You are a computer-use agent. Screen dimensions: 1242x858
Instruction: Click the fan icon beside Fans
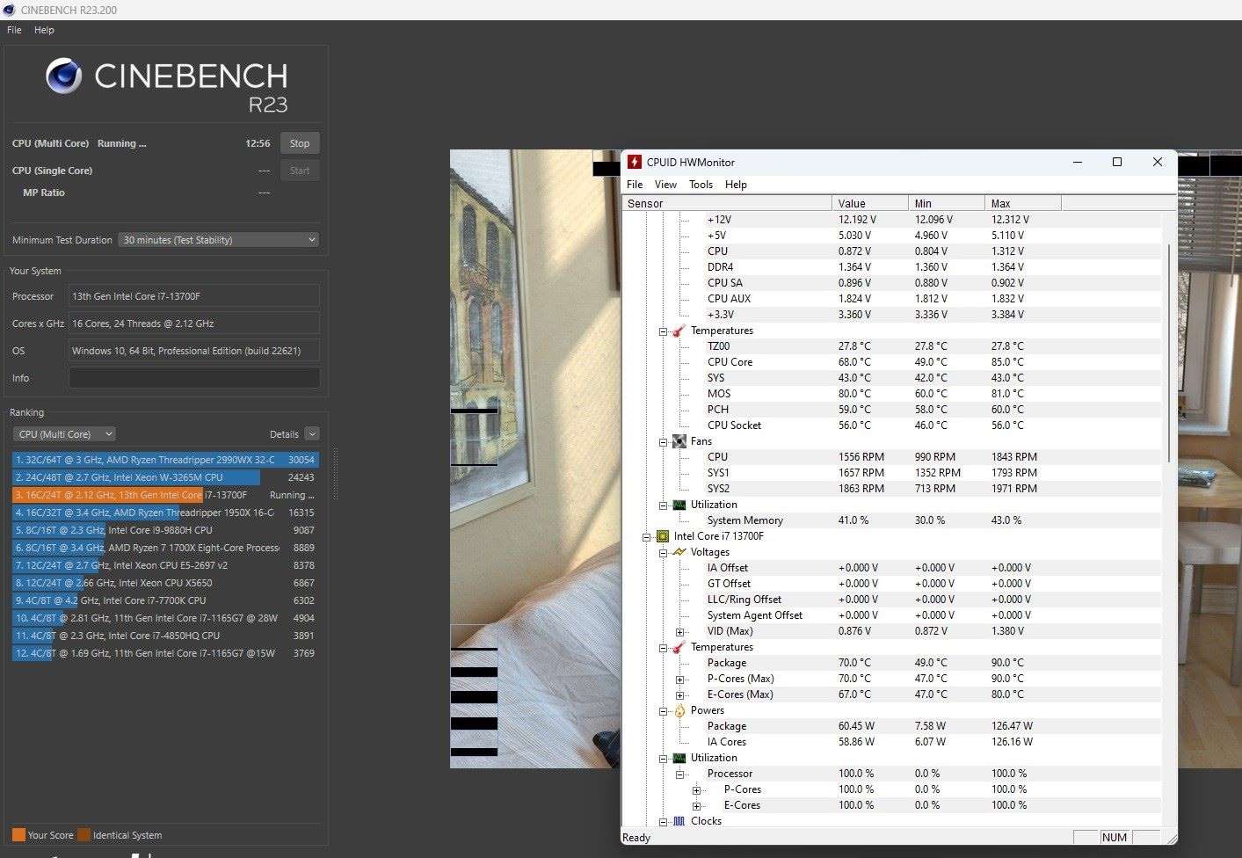point(679,441)
